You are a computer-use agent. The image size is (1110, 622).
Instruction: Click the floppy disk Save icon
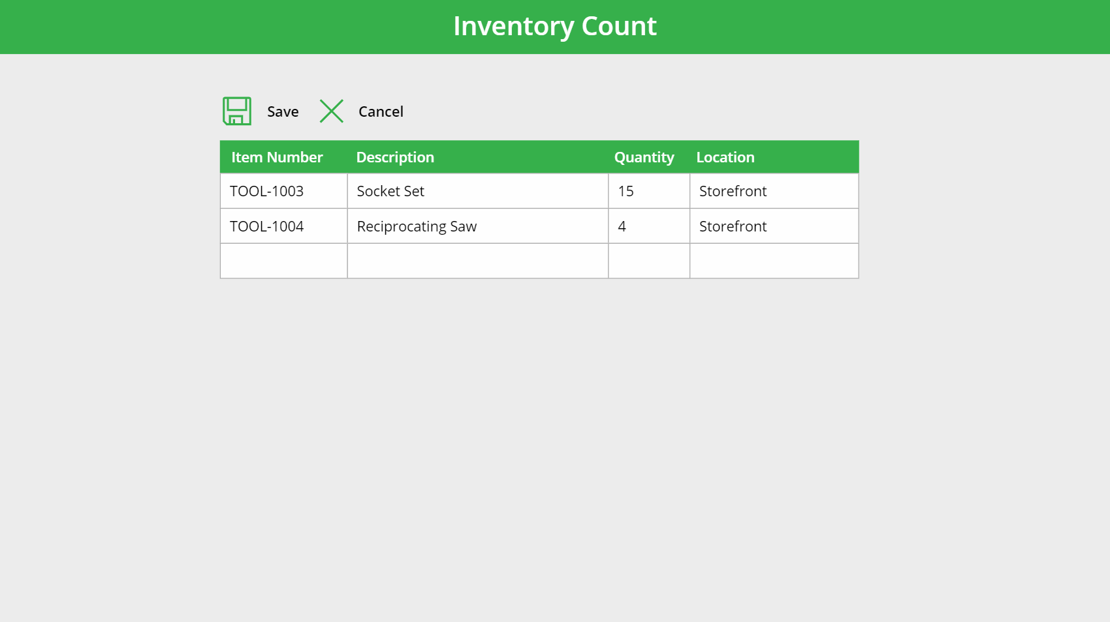coord(237,111)
